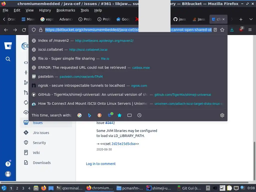Open Bitbucket search magnifier icon
The image size is (256, 192).
[8, 59]
